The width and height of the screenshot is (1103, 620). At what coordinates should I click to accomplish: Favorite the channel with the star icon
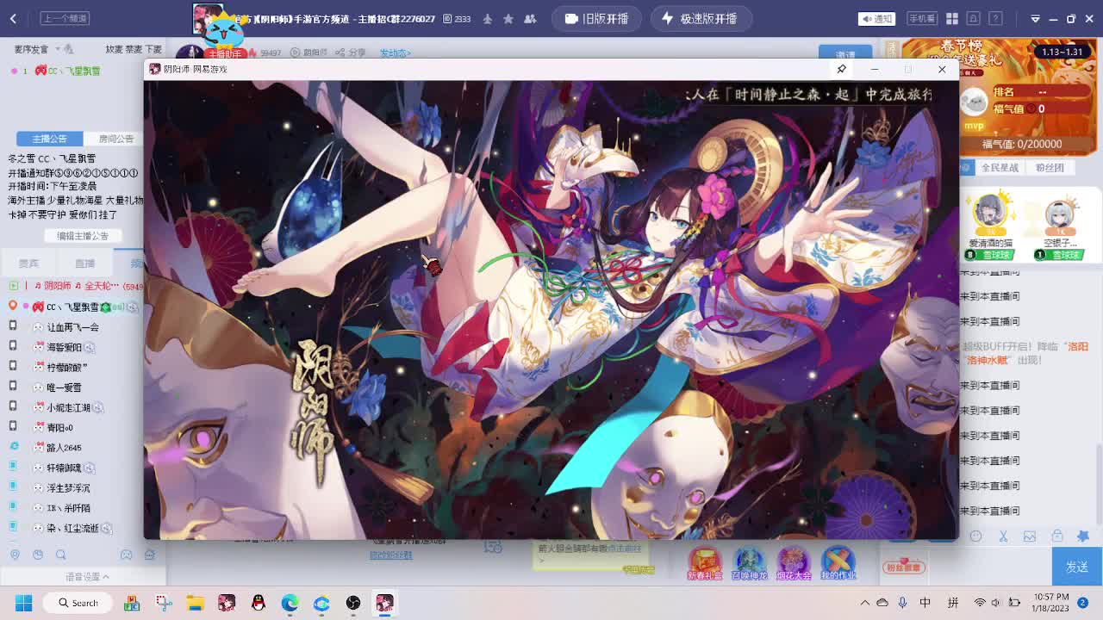[x=508, y=18]
